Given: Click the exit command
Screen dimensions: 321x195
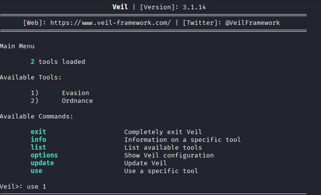Looking at the screenshot, I should click(38, 132).
